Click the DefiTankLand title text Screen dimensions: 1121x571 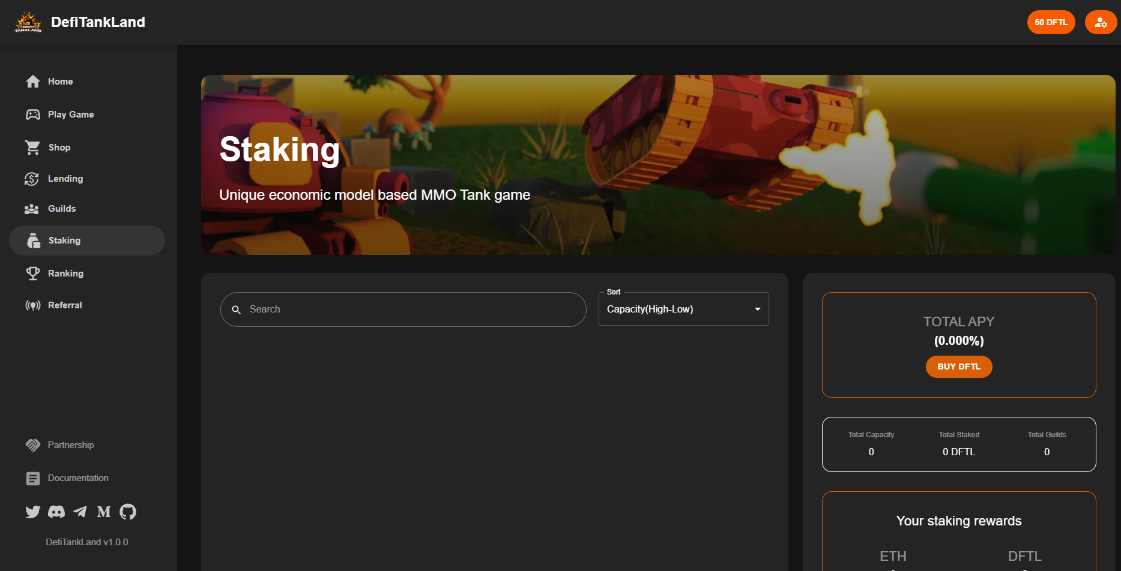click(98, 22)
